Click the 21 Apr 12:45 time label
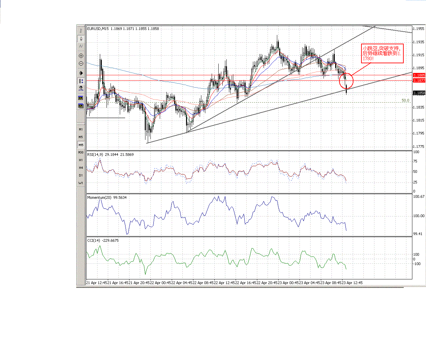Viewport: 426px width, 341px height. 97,283
